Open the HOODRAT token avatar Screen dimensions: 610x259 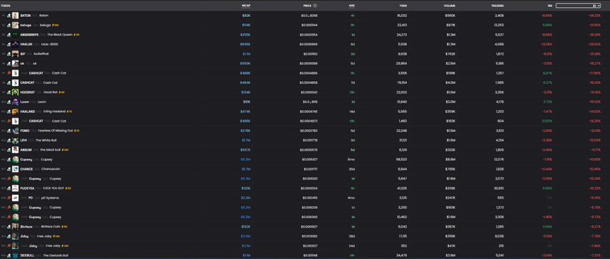(x=15, y=93)
